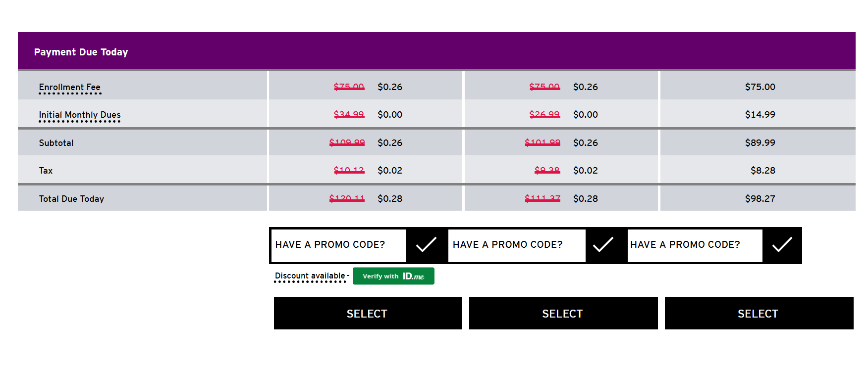Click the $8.28 tax amount
Image resolution: width=868 pixels, height=367 pixels.
[x=763, y=170]
